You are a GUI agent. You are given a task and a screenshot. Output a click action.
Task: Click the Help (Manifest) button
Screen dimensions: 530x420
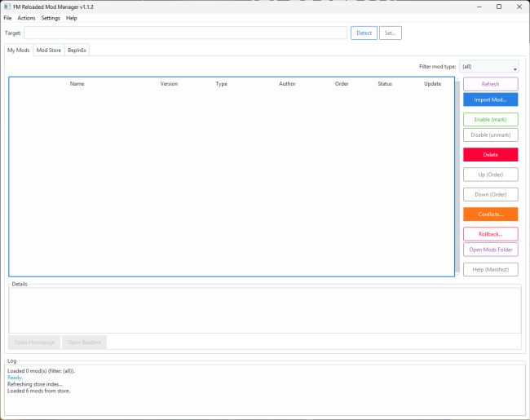click(x=490, y=269)
